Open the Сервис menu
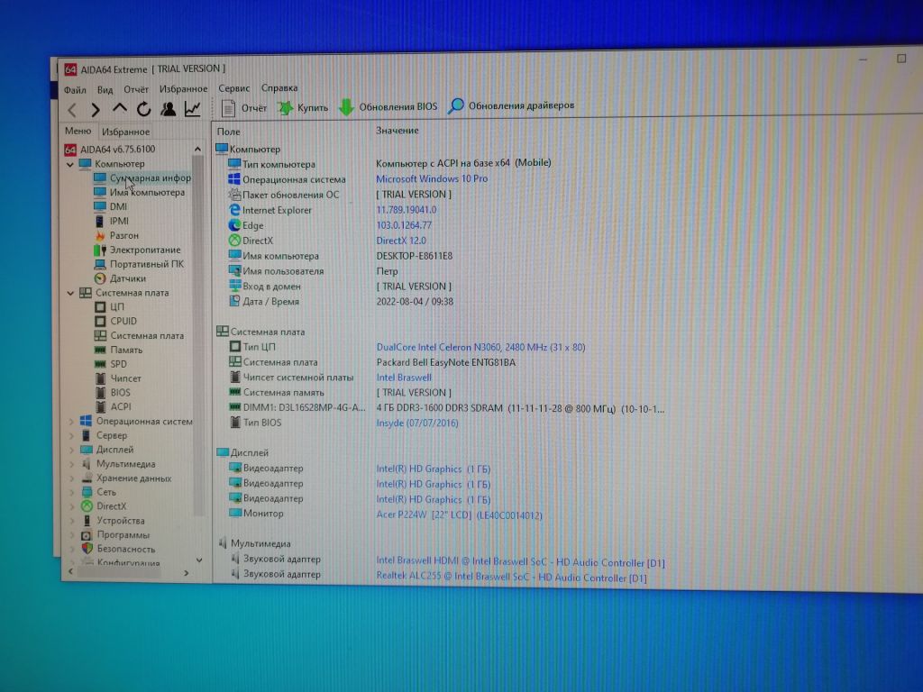 click(233, 88)
